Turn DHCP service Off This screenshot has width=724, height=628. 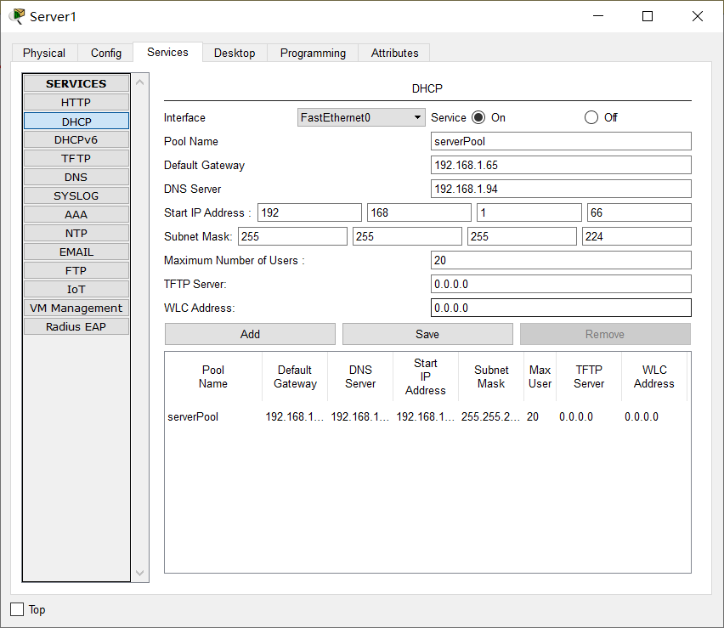(591, 117)
